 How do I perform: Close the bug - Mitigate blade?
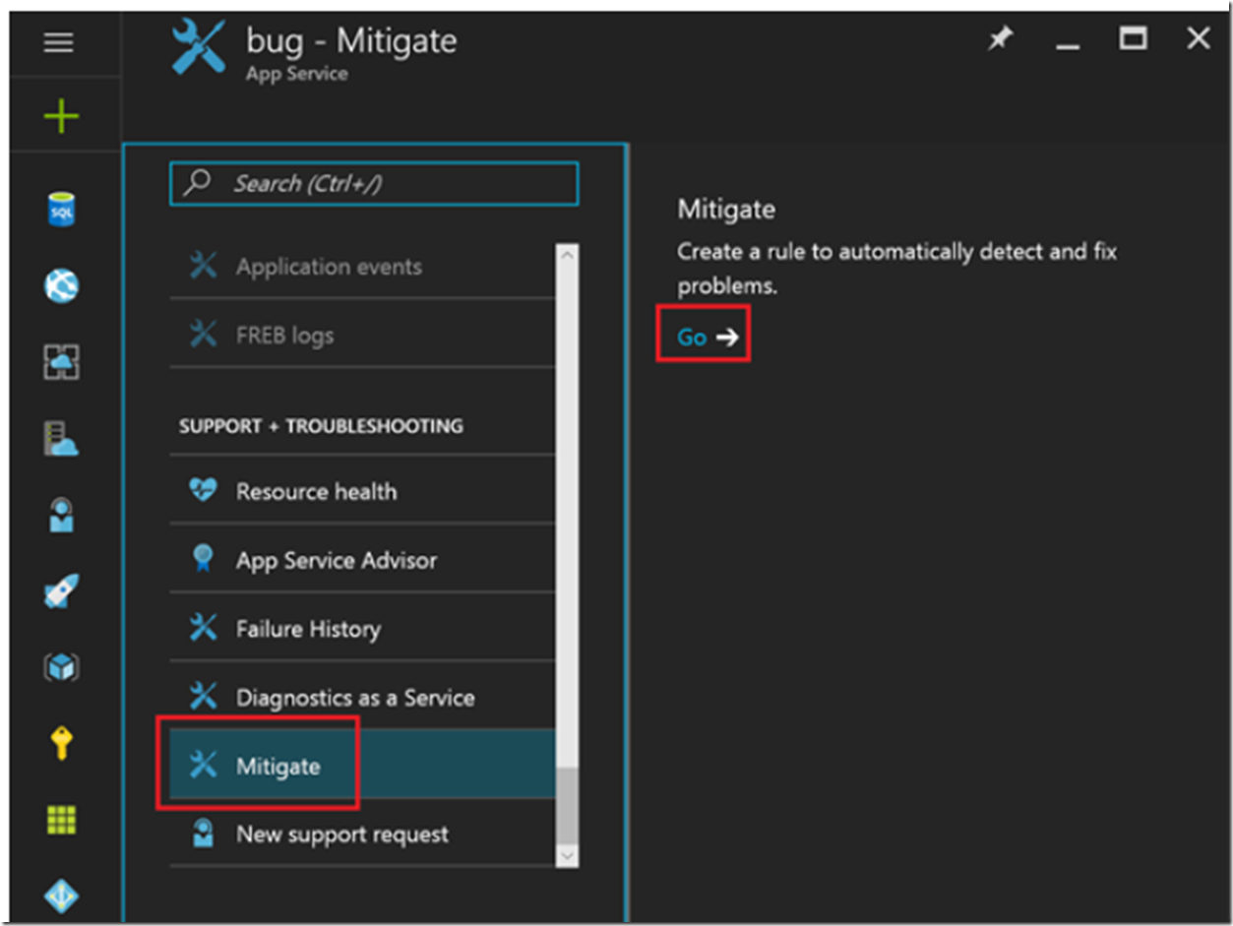click(x=1198, y=38)
